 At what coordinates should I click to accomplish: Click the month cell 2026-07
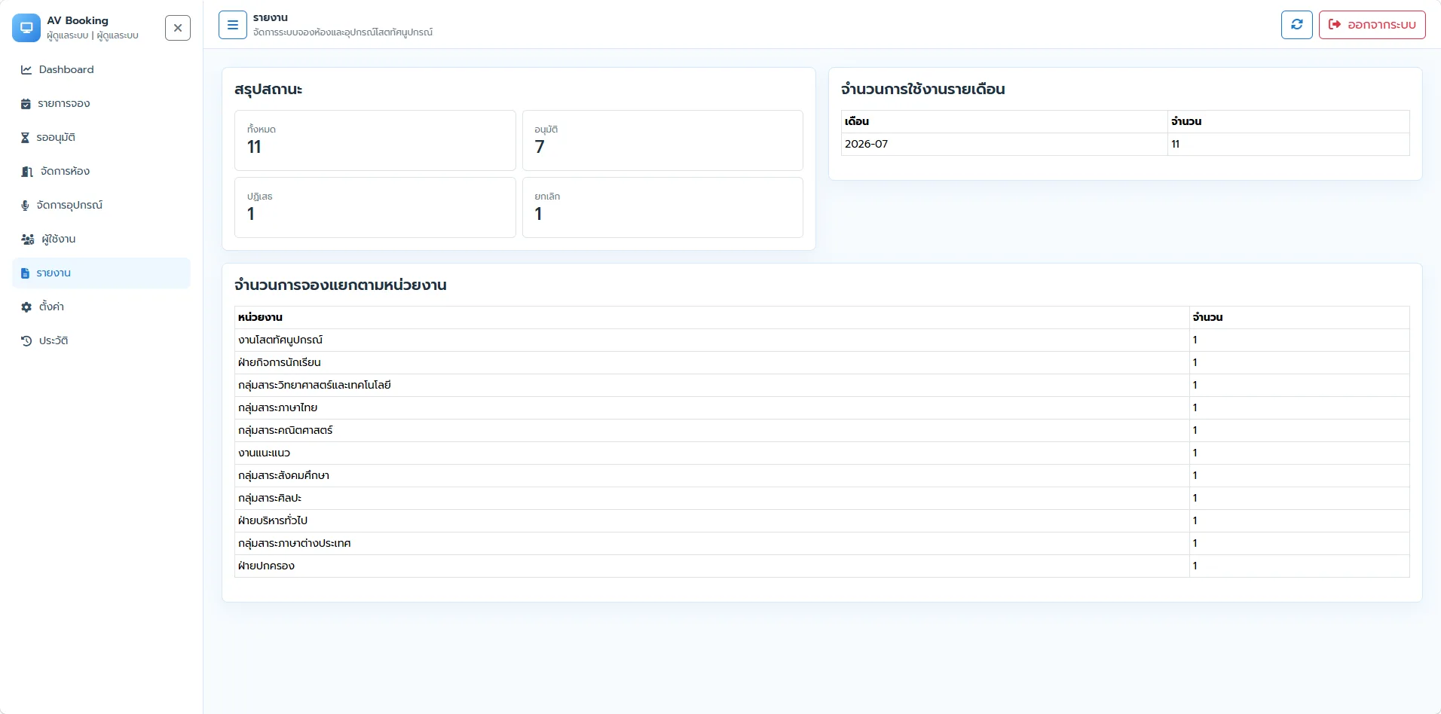pyautogui.click(x=1004, y=144)
